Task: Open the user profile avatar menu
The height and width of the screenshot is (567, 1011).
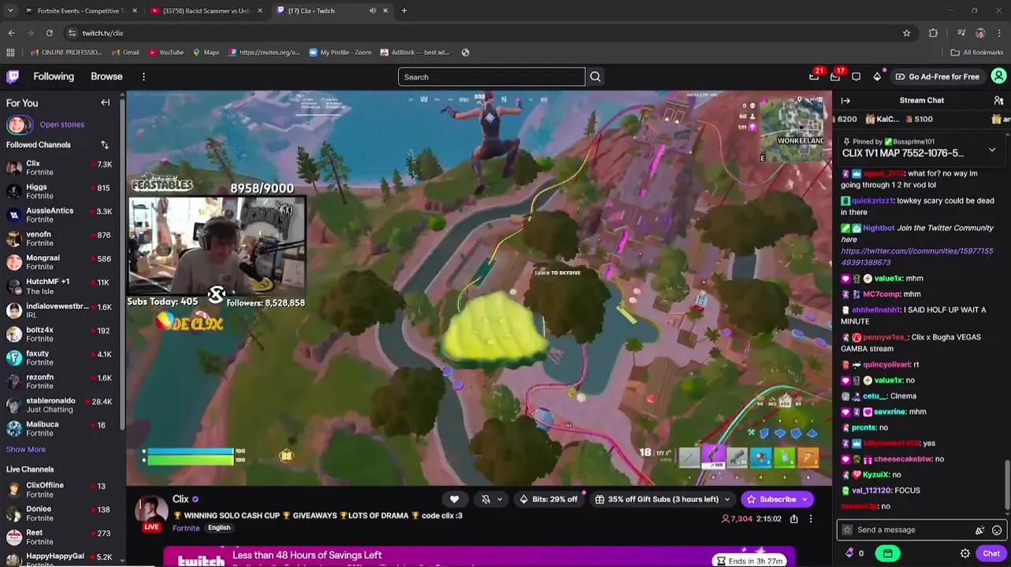Action: [998, 76]
